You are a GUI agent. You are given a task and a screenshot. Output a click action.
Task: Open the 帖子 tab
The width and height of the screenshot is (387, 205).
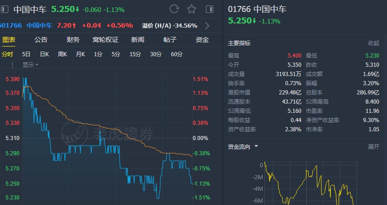pyautogui.click(x=170, y=40)
